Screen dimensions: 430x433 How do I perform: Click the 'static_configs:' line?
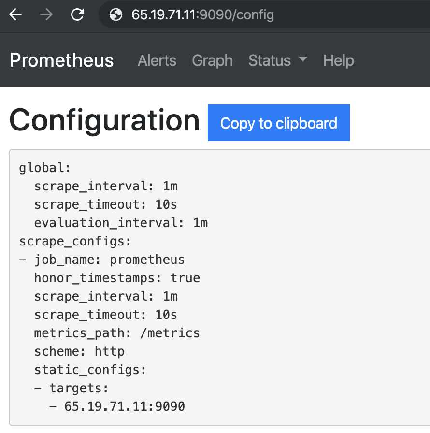click(90, 370)
